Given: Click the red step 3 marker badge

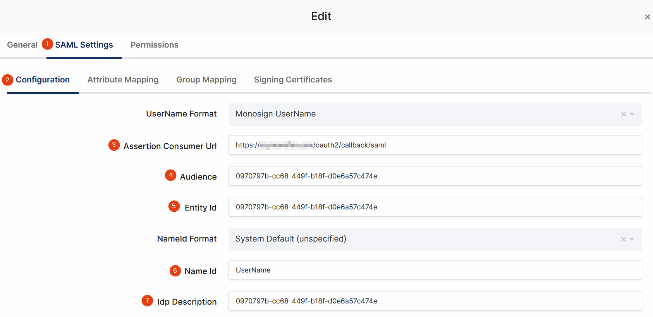Looking at the screenshot, I should 114,145.
